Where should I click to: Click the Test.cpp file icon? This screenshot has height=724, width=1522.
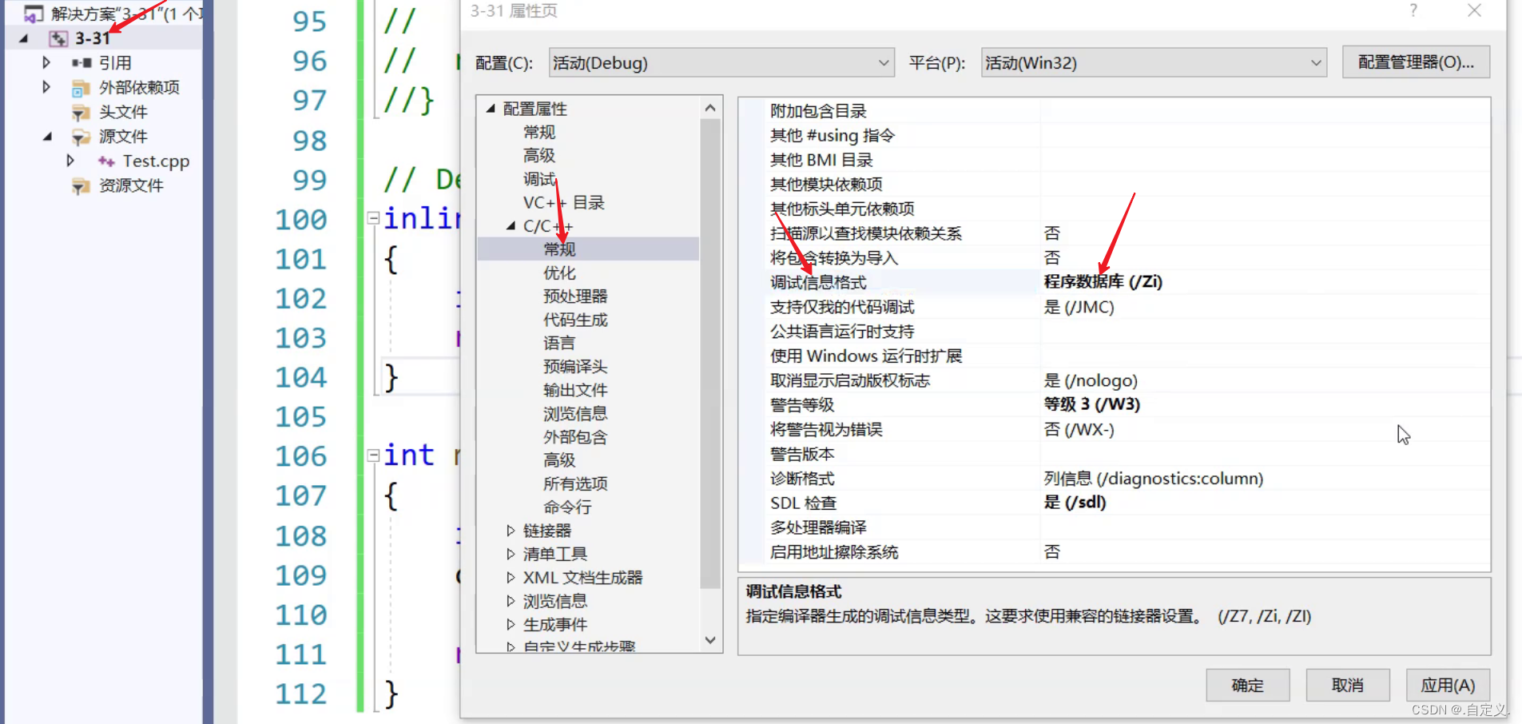click(106, 161)
